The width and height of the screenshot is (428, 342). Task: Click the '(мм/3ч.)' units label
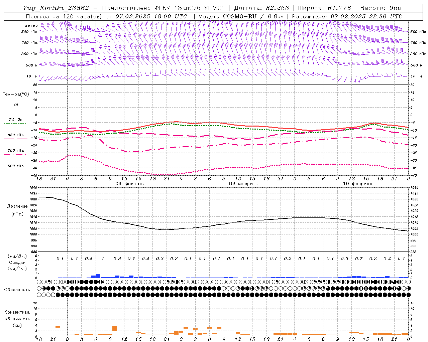point(17,256)
